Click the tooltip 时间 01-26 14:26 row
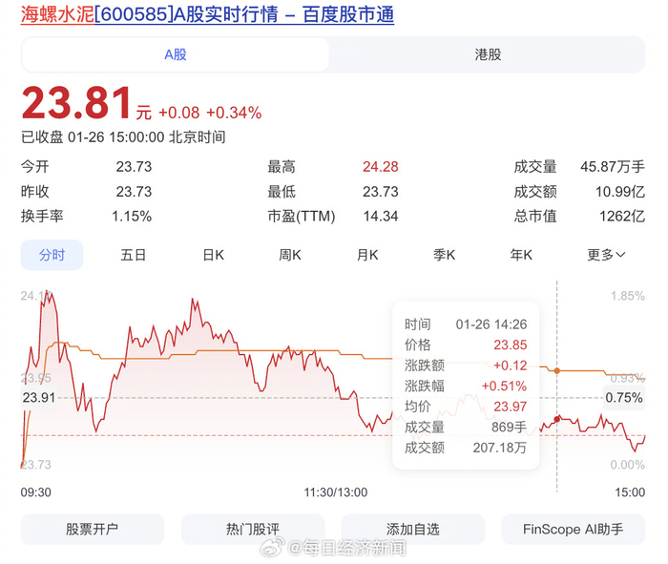Viewport: 668px width, 564px height. pyautogui.click(x=466, y=324)
